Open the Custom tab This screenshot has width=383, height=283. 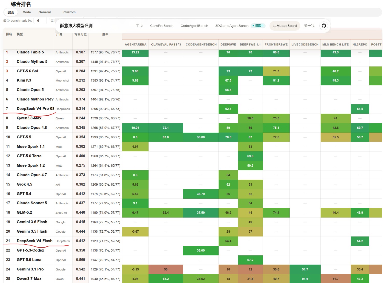point(69,12)
